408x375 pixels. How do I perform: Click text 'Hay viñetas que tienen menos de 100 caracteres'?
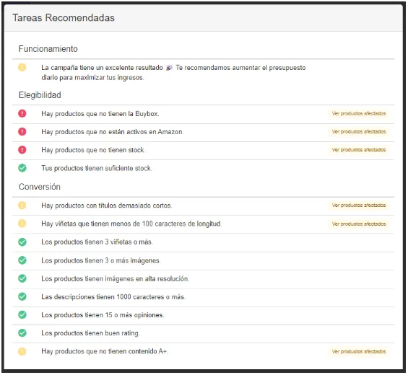[113, 224]
